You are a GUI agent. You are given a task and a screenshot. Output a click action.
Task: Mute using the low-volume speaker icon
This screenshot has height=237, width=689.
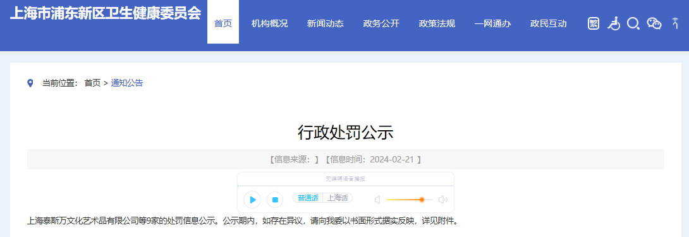tap(377, 200)
